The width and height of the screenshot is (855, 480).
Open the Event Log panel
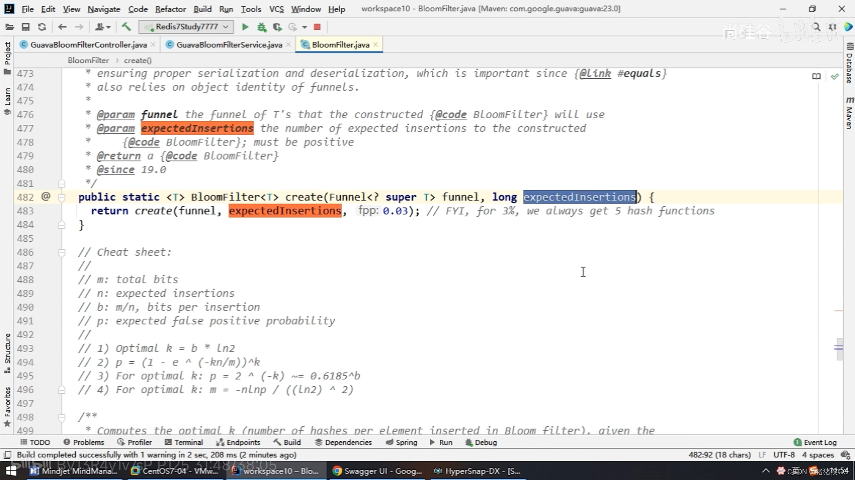coord(815,442)
